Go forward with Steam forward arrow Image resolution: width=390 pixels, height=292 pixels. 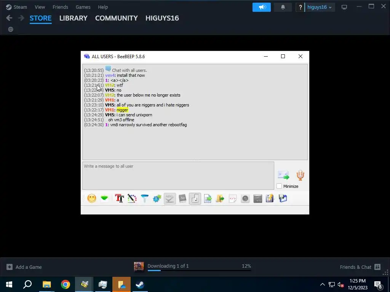pos(21,18)
